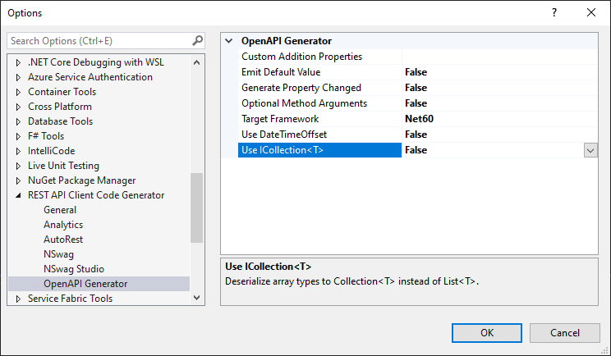Screen dimensions: 611x356
Task: Click the Net60 Target Framework value
Action: [420, 119]
